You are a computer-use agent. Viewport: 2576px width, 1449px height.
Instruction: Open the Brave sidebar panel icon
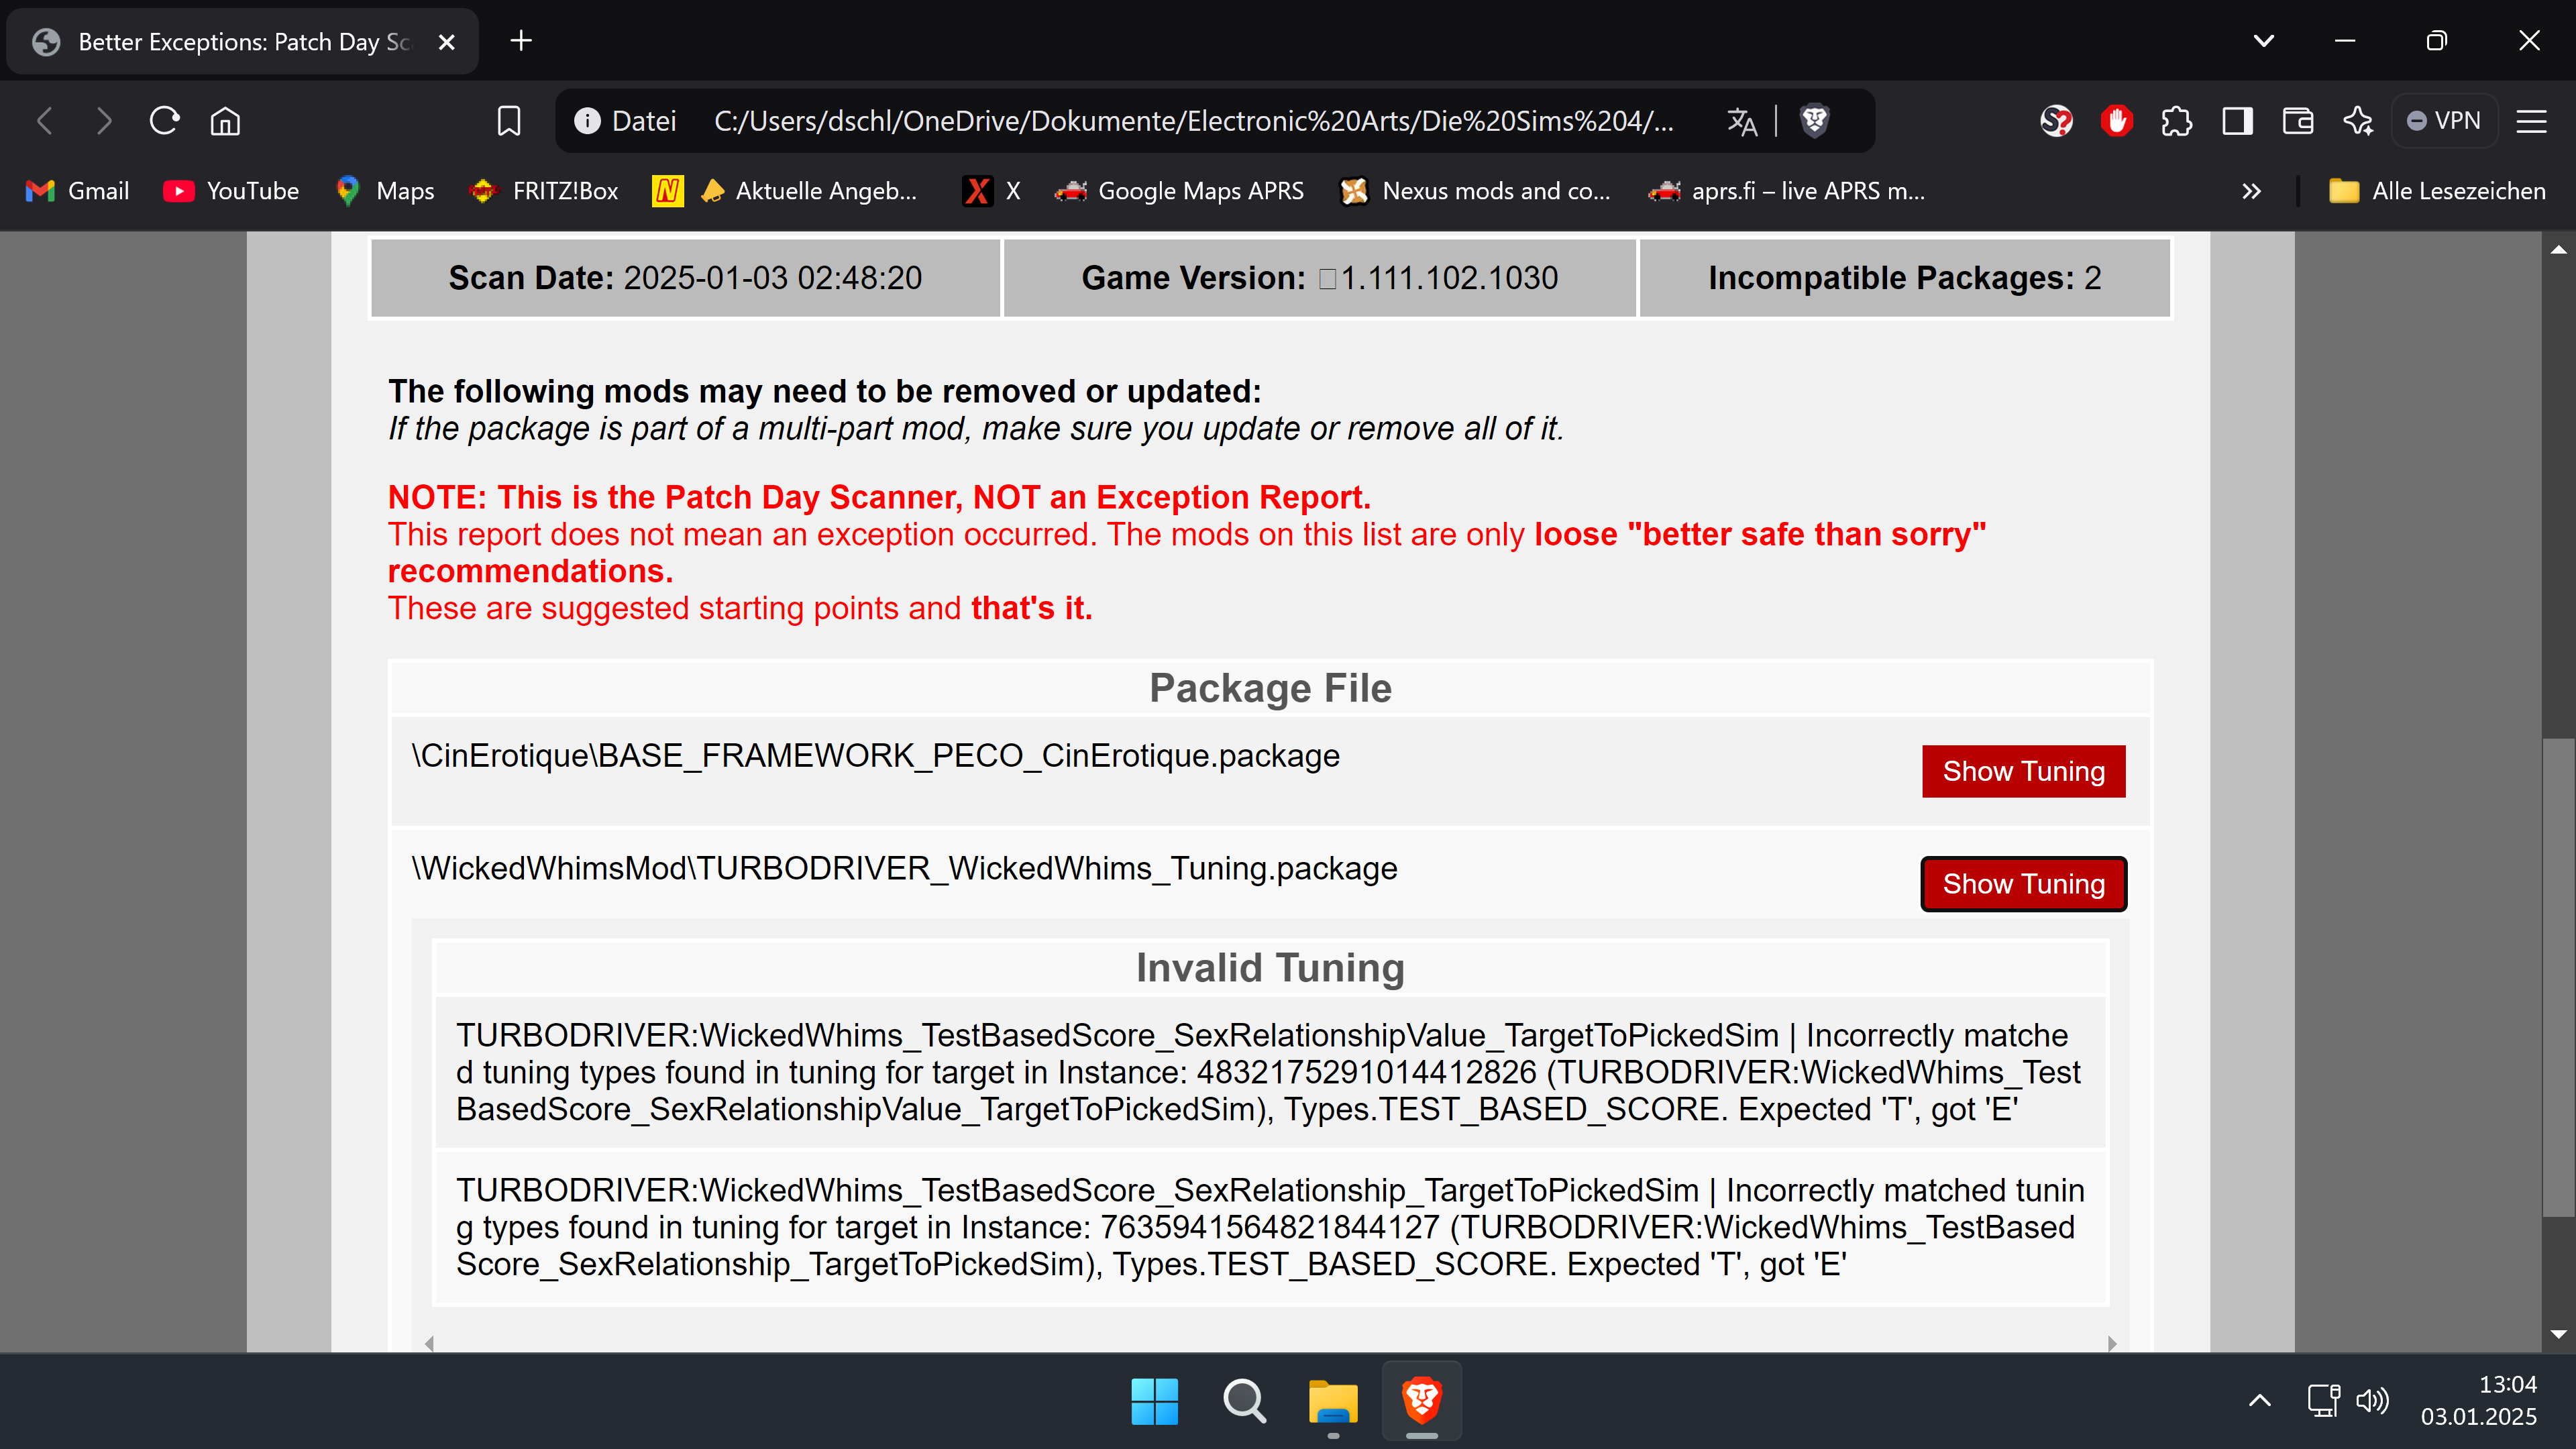2237,120
